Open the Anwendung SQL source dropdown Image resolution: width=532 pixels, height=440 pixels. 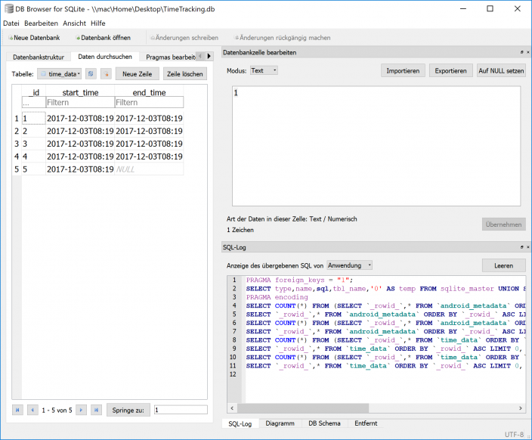[x=349, y=265]
